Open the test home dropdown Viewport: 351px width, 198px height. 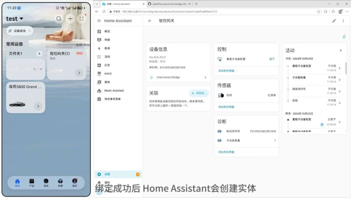(x=15, y=19)
